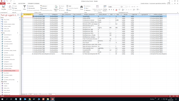Viewport: 179px width, 101px height.
Task: Open Categoria column filter arrow
Action: 60,15
